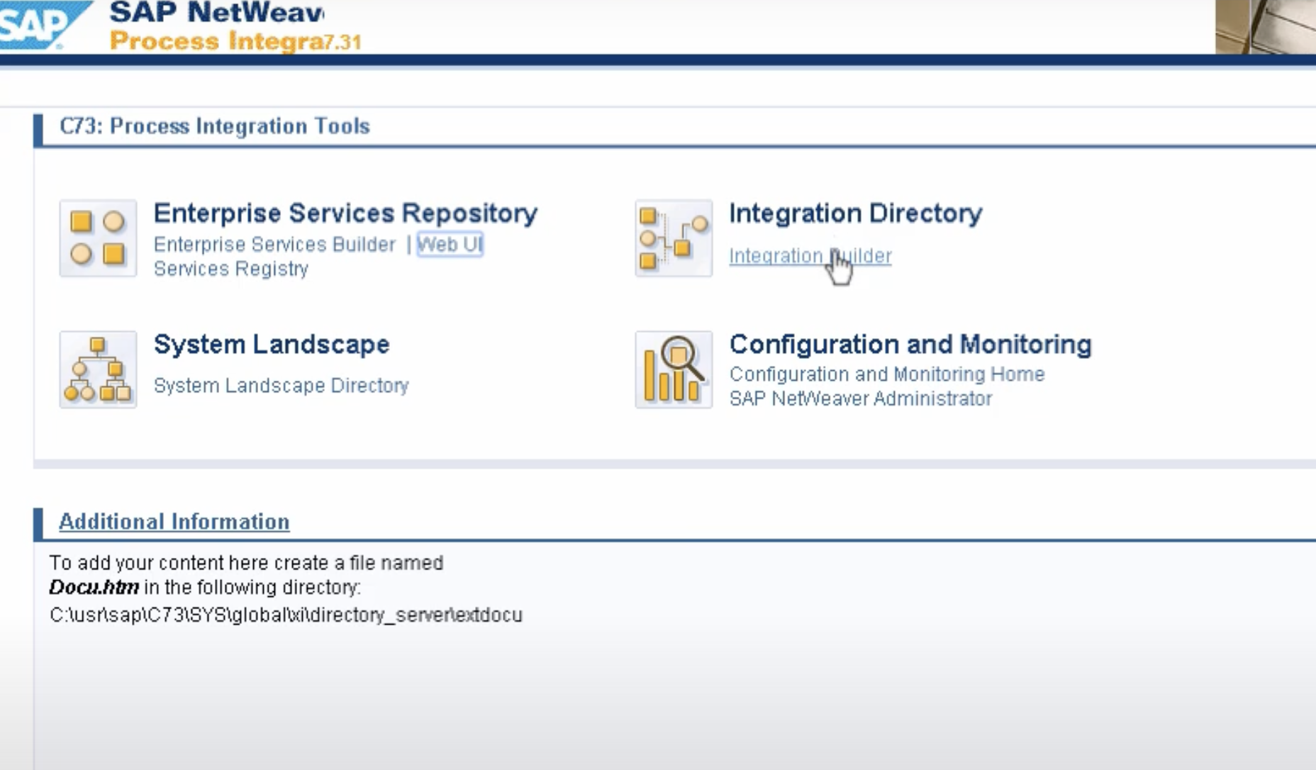Click the directory path C:\usr\sap\C73 text
Screen dimensions: 1316x770
click(286, 615)
